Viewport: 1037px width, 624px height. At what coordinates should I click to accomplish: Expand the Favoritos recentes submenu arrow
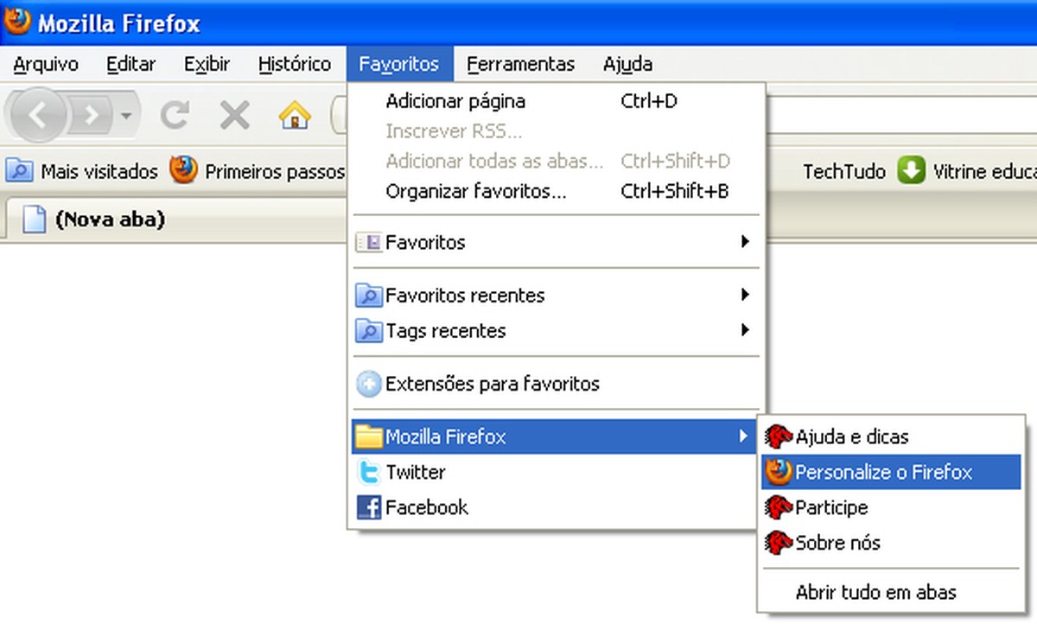(x=745, y=295)
